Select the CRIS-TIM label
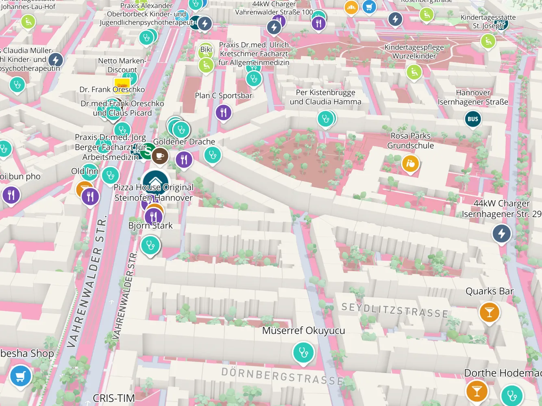 click(113, 398)
